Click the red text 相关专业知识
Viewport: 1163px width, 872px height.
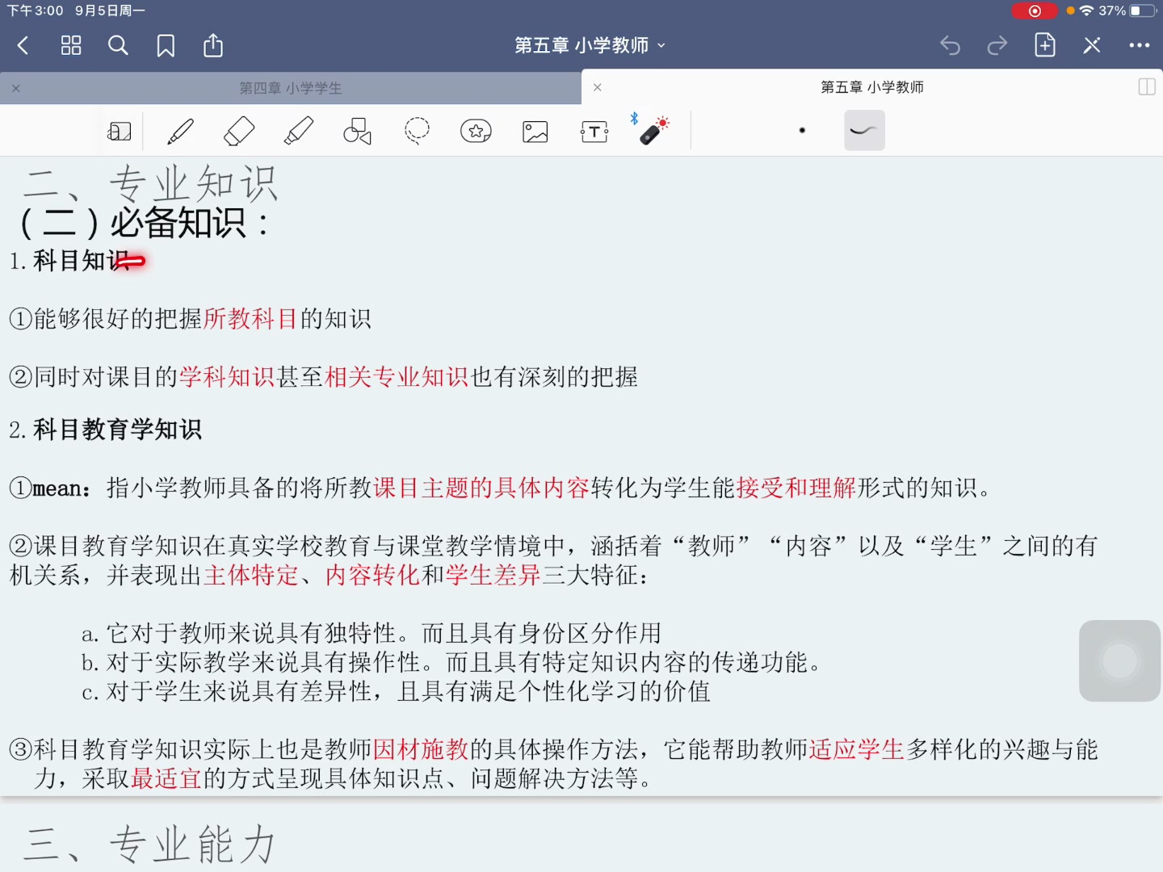click(x=397, y=377)
